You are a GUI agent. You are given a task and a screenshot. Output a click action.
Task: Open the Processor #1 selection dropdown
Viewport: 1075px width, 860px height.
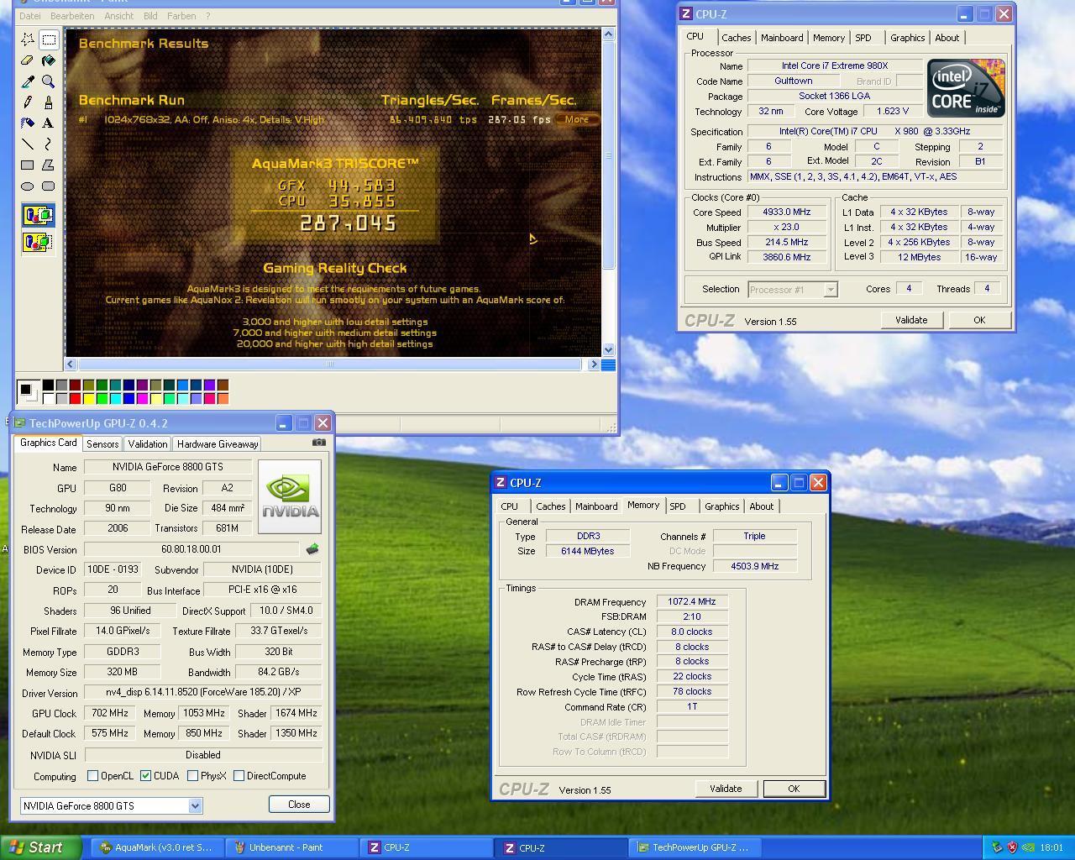tap(831, 290)
